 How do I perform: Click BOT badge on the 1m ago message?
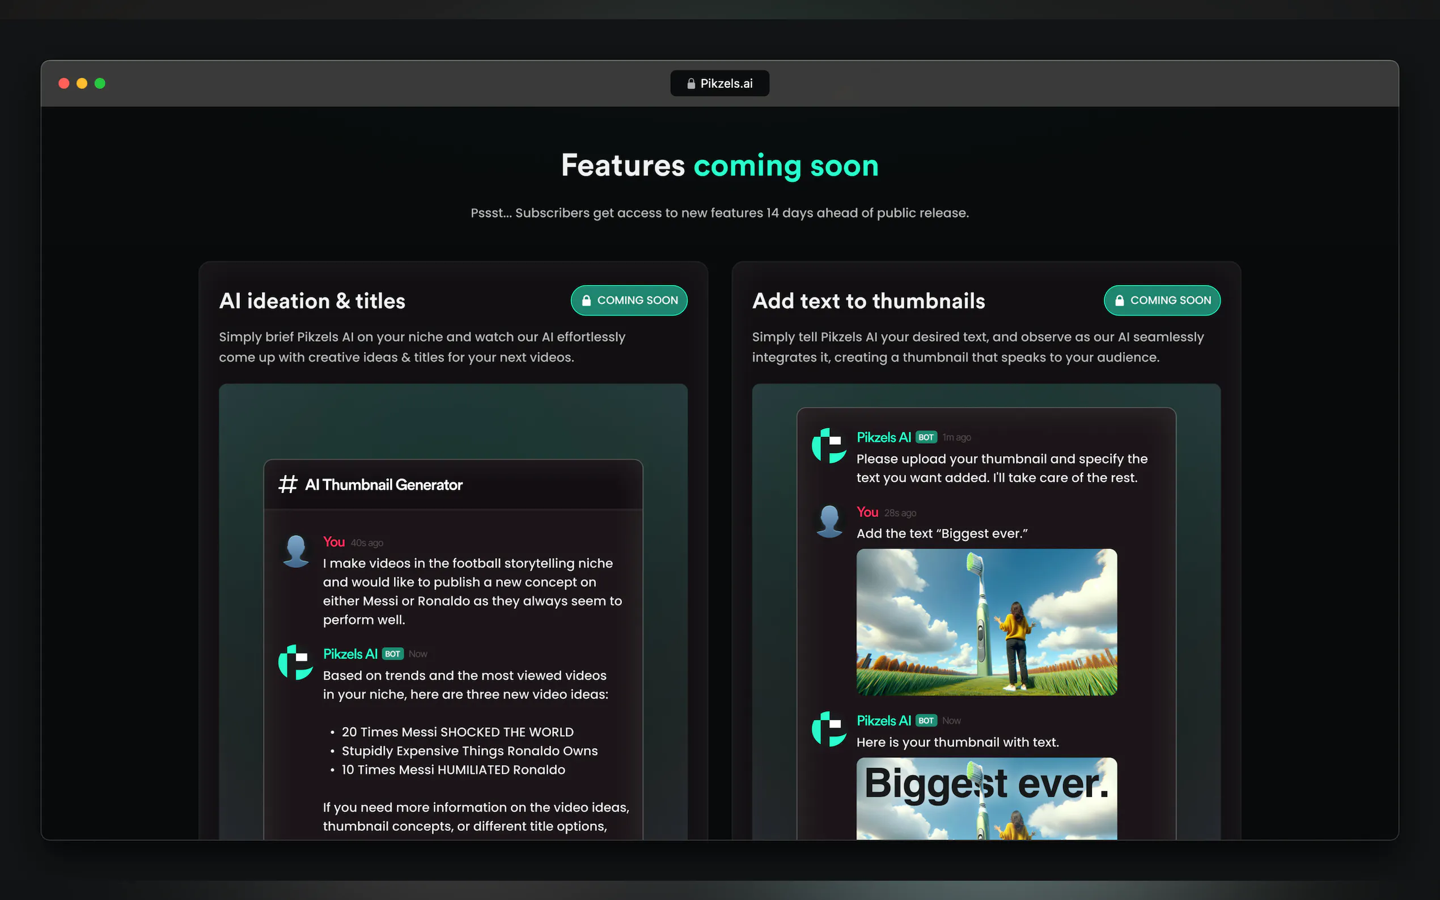point(926,438)
